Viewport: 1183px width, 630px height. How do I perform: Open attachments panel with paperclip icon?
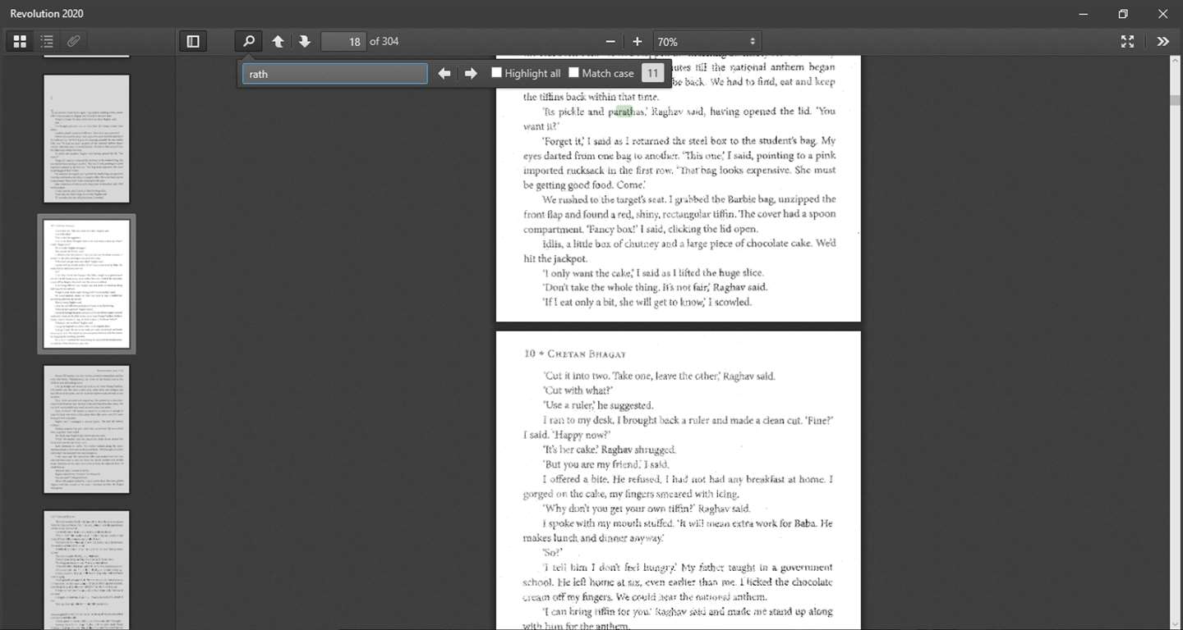click(x=73, y=41)
